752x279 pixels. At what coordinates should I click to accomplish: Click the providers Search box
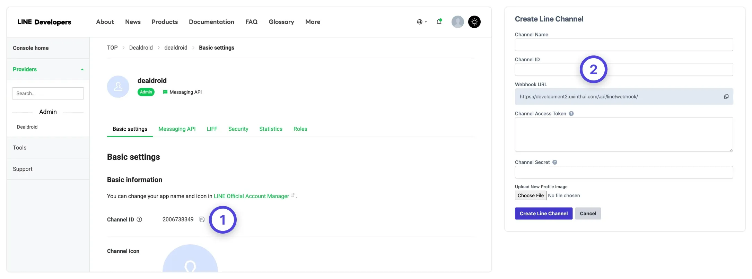coord(48,94)
